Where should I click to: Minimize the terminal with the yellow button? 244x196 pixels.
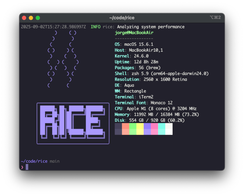pyautogui.click(x=31, y=18)
